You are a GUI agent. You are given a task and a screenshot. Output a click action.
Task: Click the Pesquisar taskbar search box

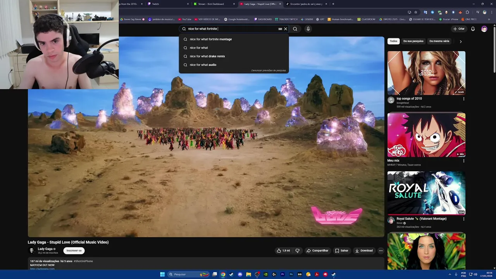point(188,274)
